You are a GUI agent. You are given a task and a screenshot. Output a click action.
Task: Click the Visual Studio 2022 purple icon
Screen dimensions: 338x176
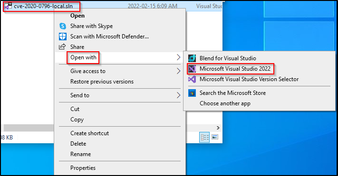[x=192, y=69]
